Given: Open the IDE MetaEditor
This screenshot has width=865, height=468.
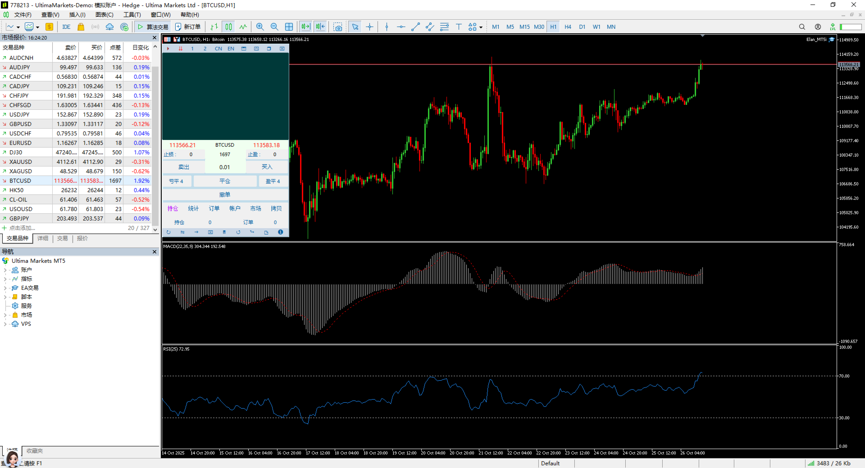Looking at the screenshot, I should (x=66, y=27).
